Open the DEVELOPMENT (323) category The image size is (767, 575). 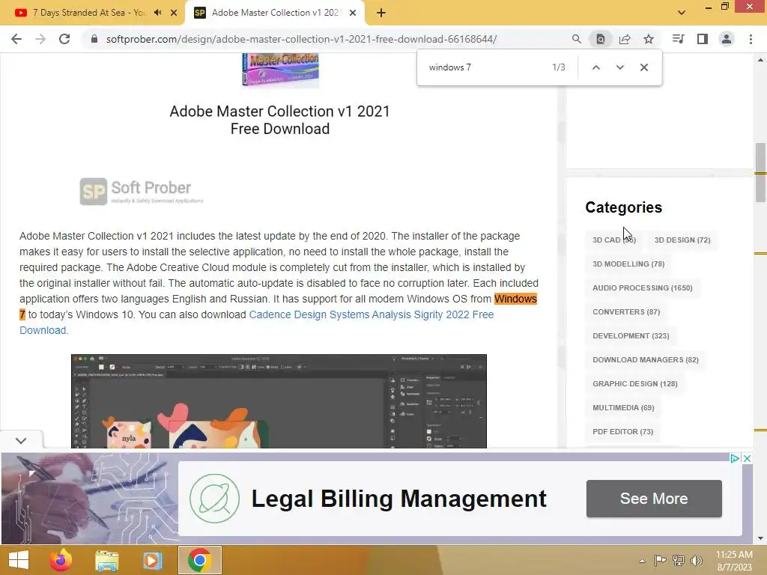coord(631,336)
